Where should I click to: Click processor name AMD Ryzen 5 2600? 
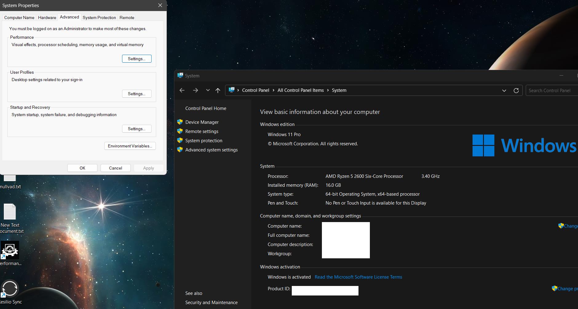364,176
